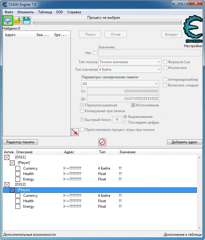Viewport: 205px width, 240px height.
Task: Click Тип column header in table
Action: pos(108,152)
